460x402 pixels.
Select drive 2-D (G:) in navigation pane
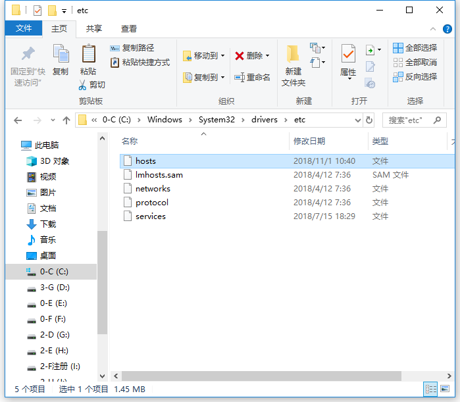48,335
